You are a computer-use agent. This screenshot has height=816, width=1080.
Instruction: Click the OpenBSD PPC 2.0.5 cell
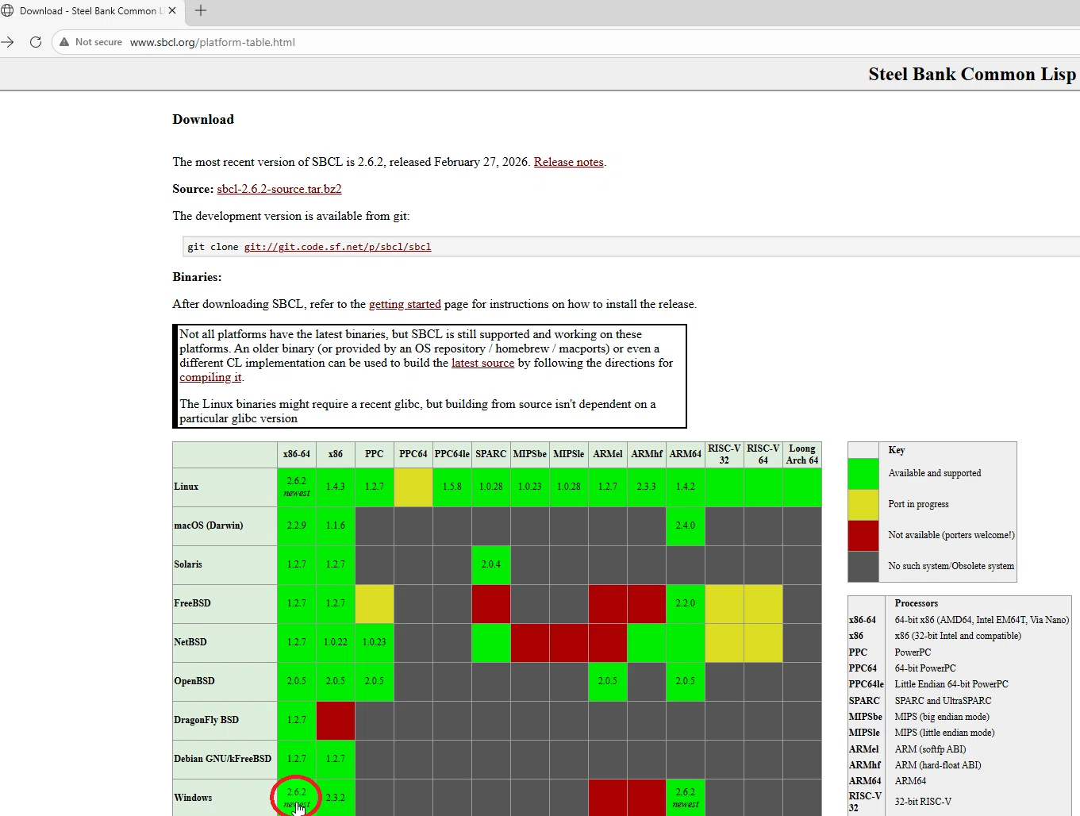[375, 681]
